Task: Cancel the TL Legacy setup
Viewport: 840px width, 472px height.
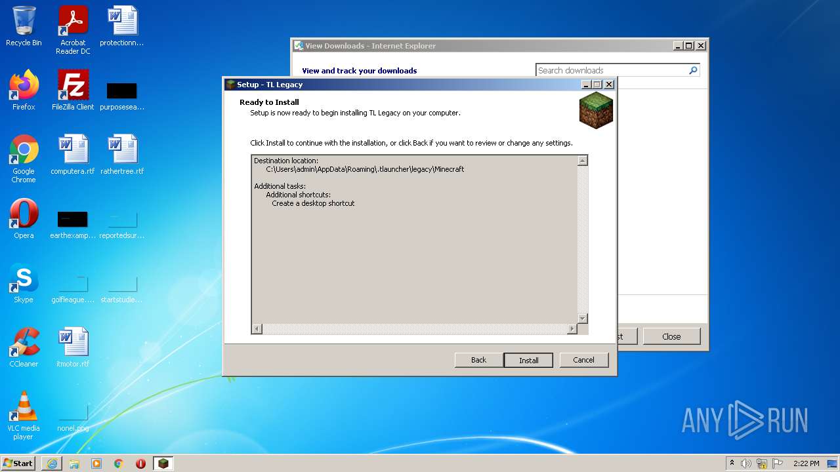Action: [583, 360]
